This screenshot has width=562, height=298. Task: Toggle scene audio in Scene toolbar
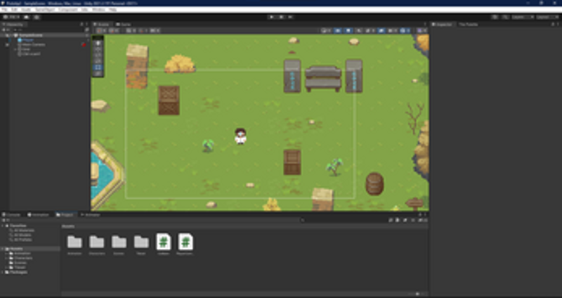[358, 30]
